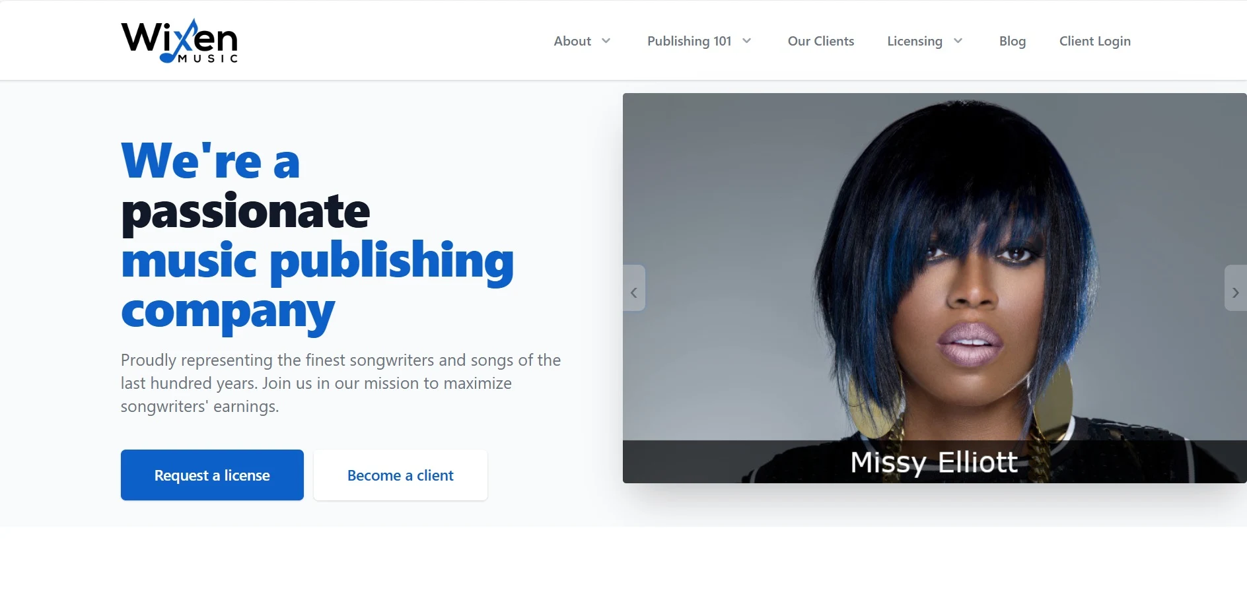Show next carousel slide arrow
1247x610 pixels.
pos(1235,288)
